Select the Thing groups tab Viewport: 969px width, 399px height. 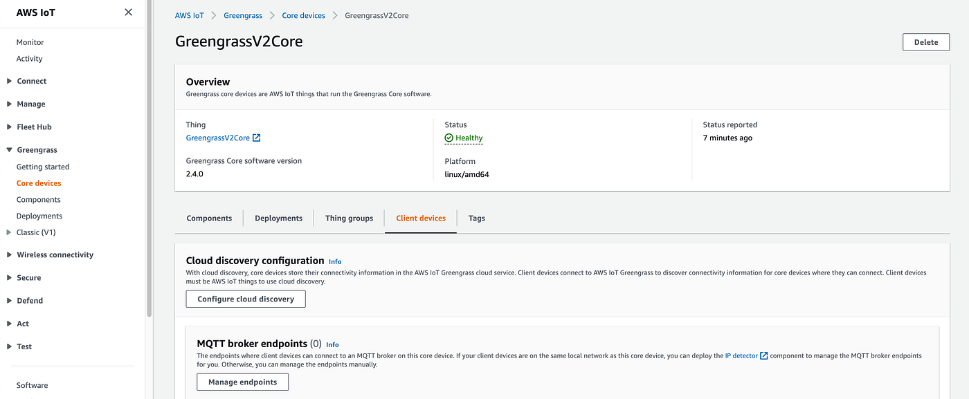click(x=349, y=219)
